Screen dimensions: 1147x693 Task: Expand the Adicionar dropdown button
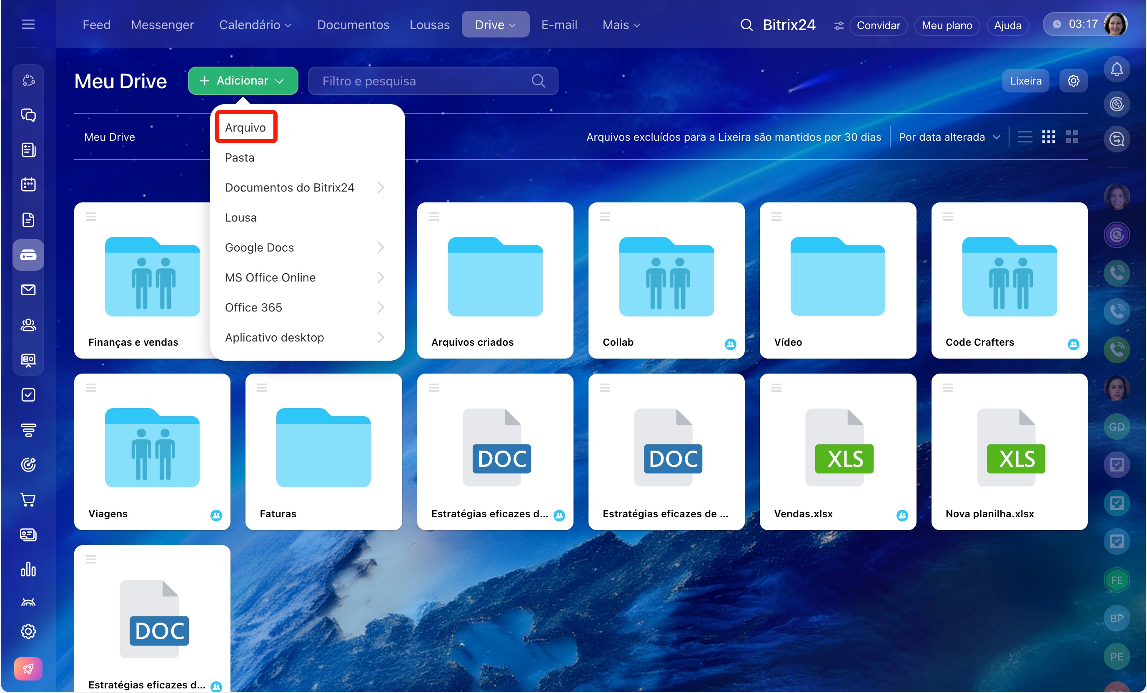tap(243, 81)
